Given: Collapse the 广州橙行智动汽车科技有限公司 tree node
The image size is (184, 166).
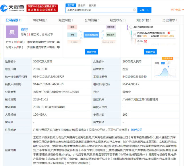Looking at the screenshot, I should (135, 35).
